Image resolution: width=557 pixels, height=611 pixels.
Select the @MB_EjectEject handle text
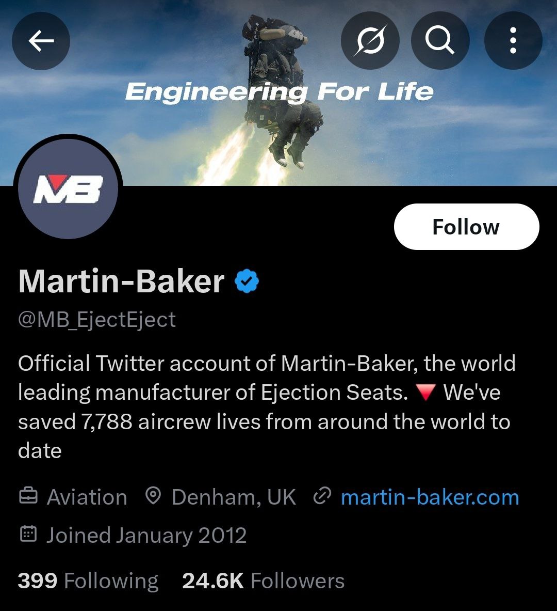click(x=97, y=320)
